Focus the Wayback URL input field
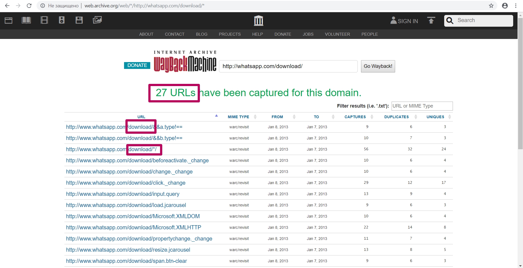Screen dimensions: 523x268 pyautogui.click(x=288, y=66)
